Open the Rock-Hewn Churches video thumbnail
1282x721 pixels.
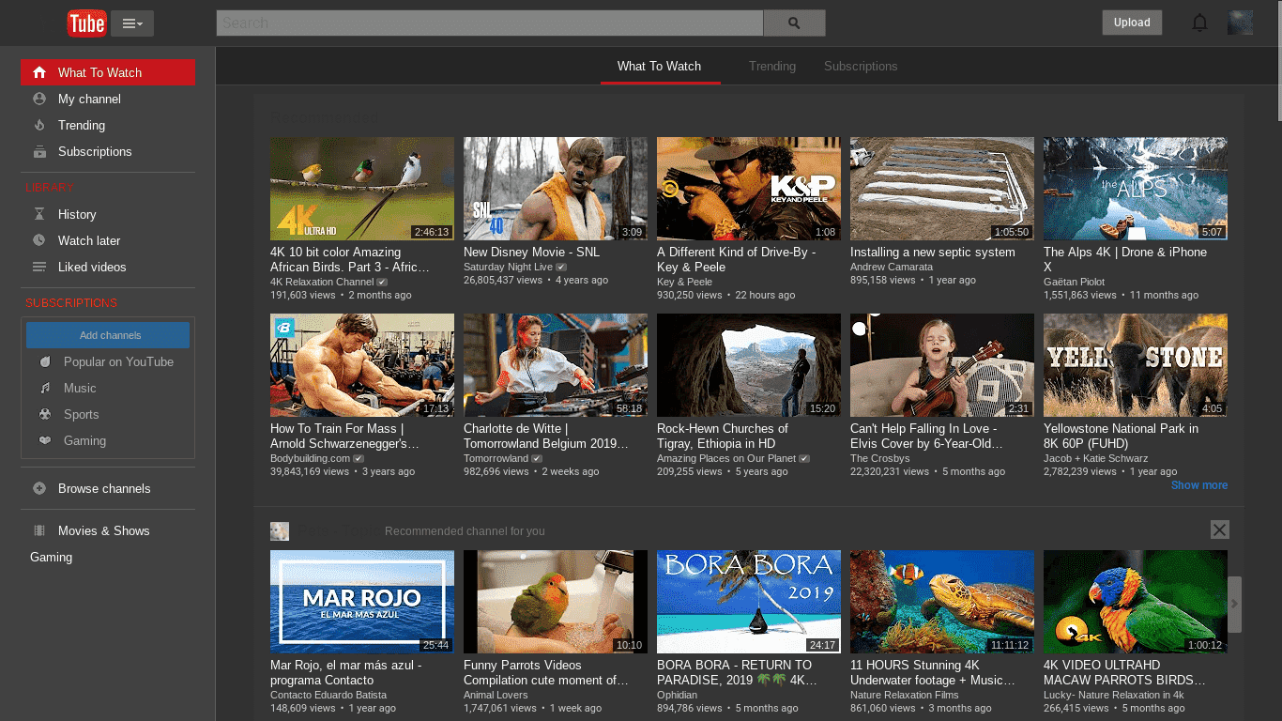749,365
